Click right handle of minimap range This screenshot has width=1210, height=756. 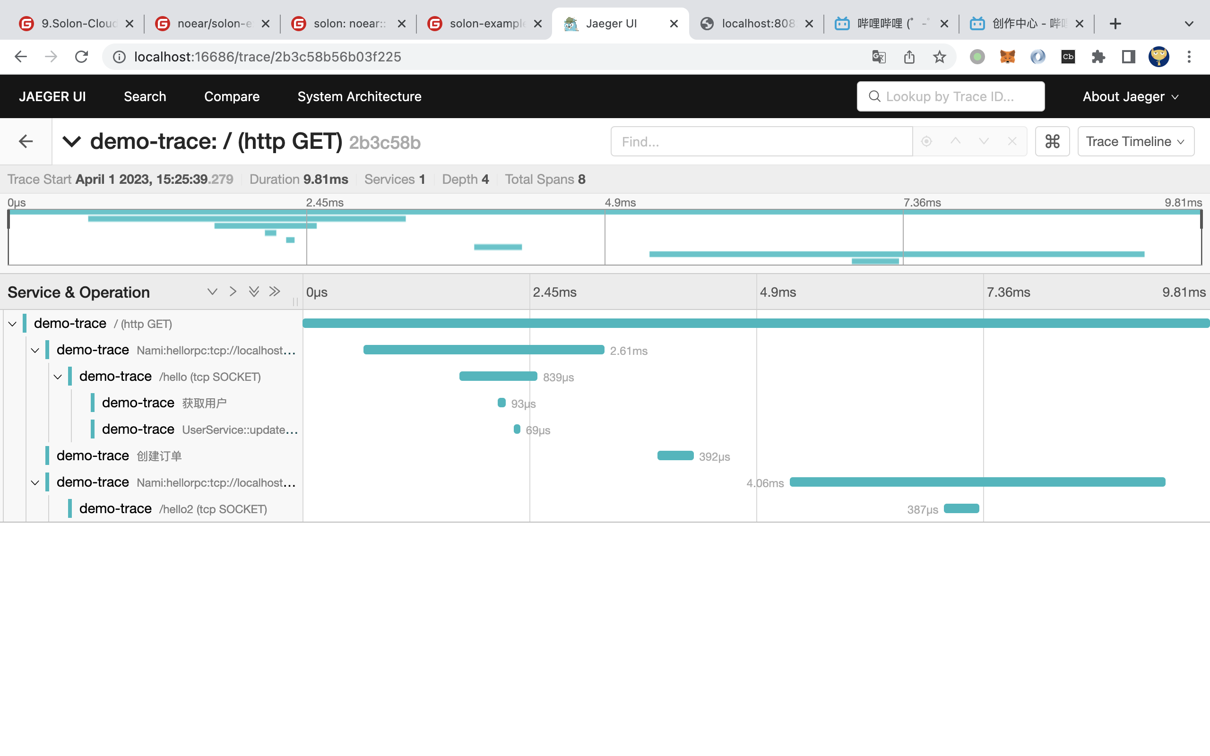pos(1201,219)
